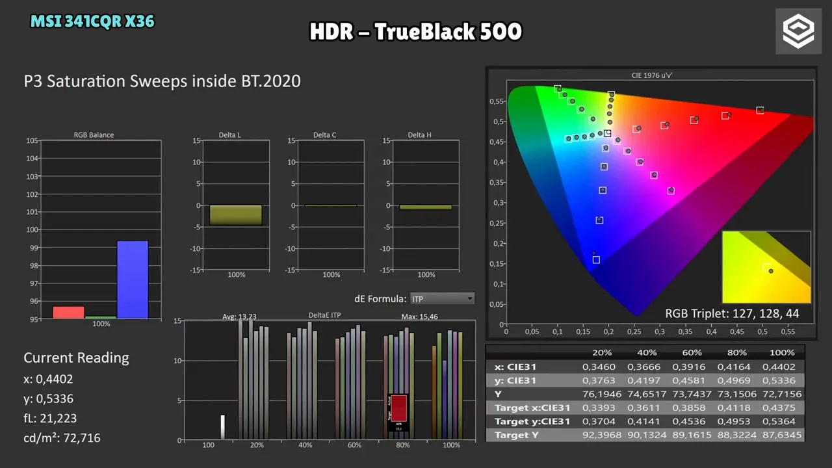Click table cell '92,3968'

coord(601,435)
